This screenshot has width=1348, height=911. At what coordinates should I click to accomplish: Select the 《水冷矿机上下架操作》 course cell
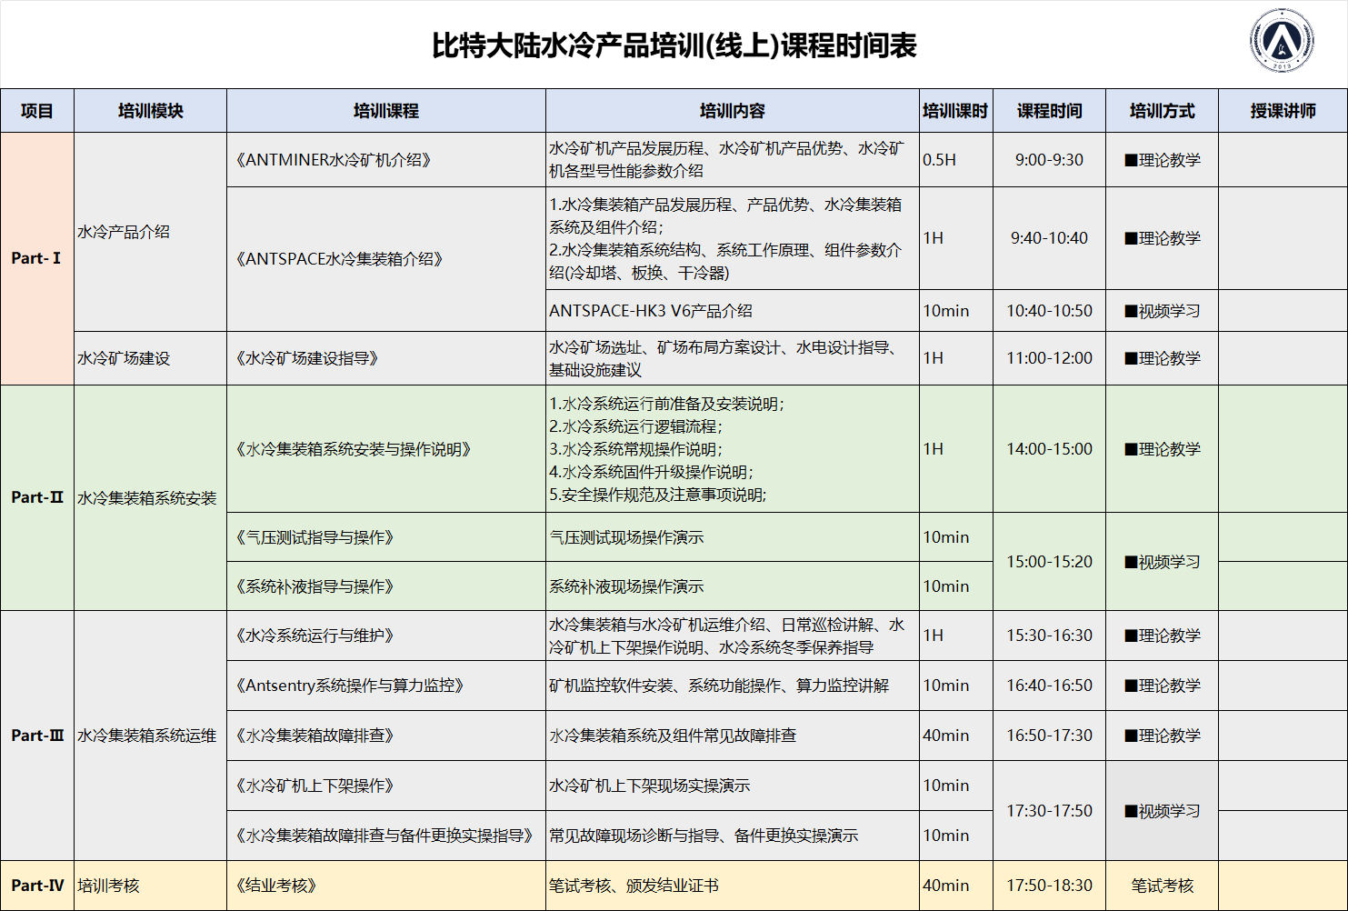[x=386, y=786]
